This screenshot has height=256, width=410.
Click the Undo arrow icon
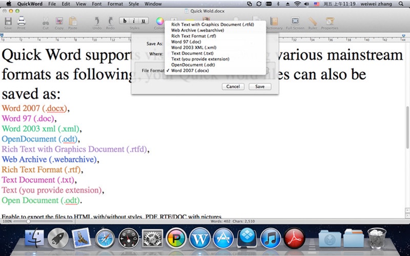point(97,22)
